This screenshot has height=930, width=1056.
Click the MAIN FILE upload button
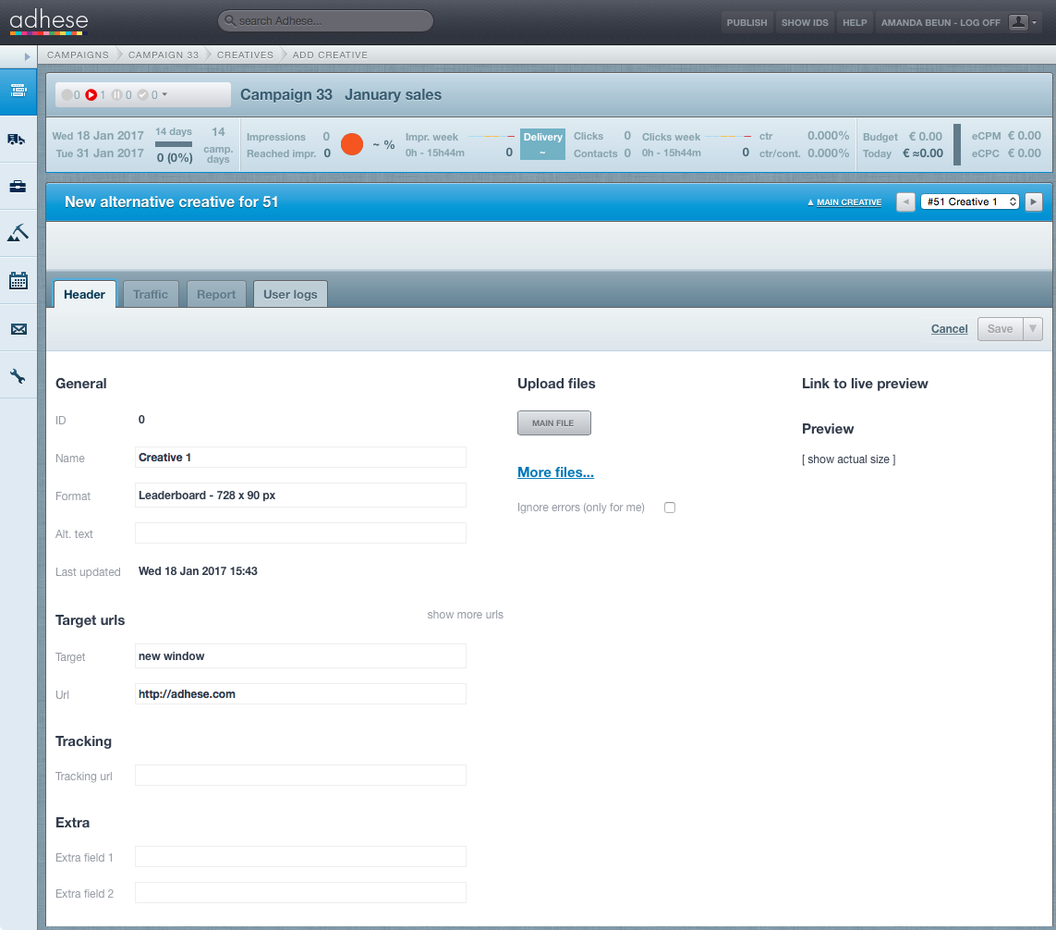[553, 423]
